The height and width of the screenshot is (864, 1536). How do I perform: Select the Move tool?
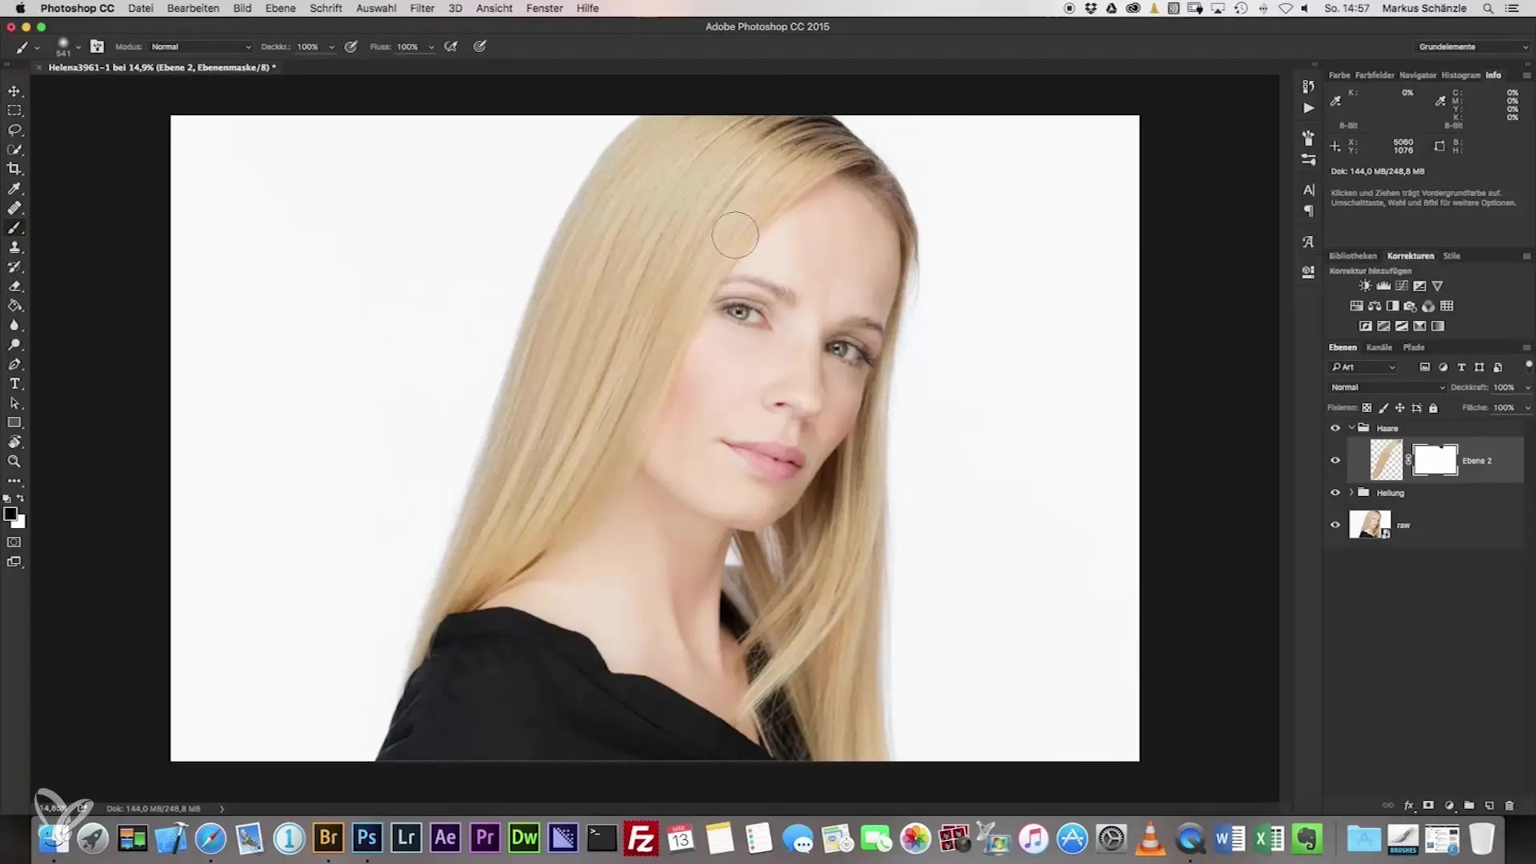[x=14, y=91]
